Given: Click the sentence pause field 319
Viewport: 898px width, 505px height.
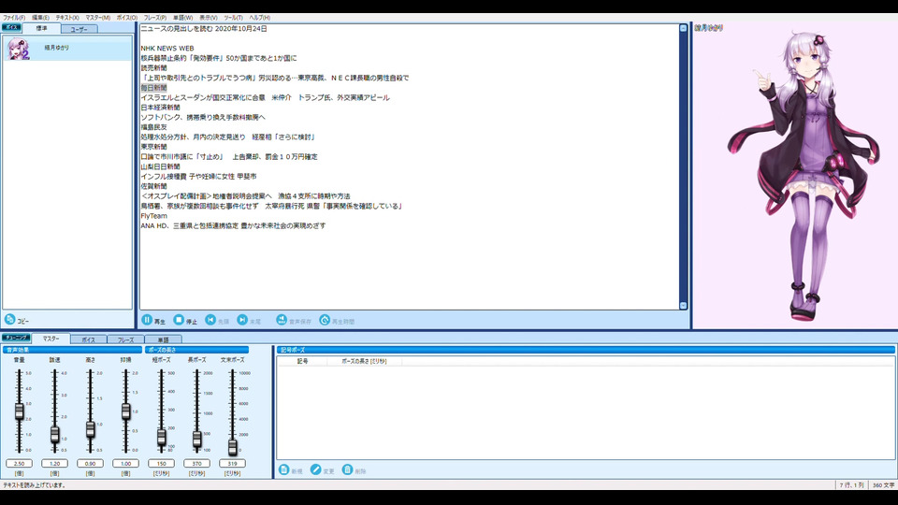Looking at the screenshot, I should pyautogui.click(x=233, y=463).
